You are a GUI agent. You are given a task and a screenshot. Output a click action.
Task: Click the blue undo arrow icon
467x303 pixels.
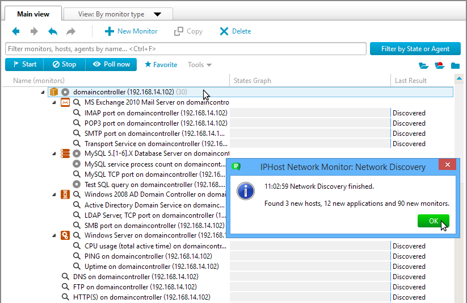53,31
